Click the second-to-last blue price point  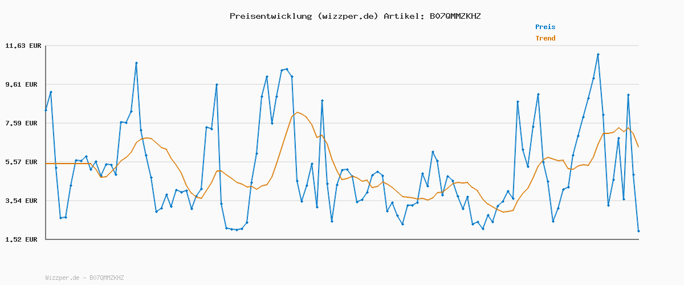coord(633,174)
